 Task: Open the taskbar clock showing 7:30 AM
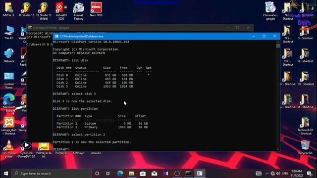point(297,174)
